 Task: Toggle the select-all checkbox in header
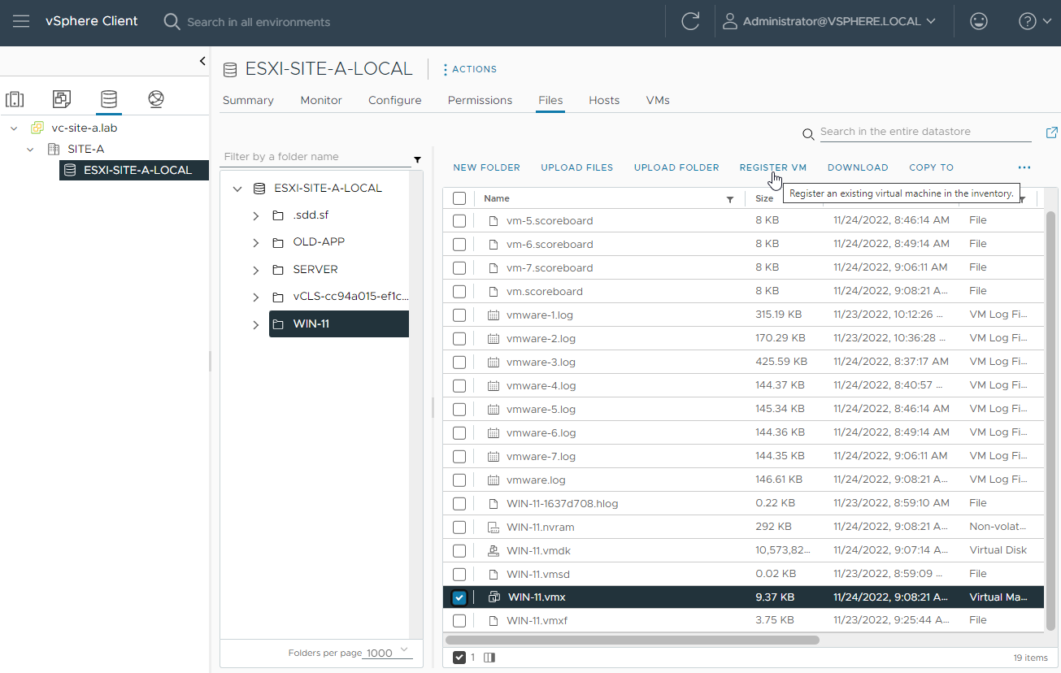tap(459, 198)
